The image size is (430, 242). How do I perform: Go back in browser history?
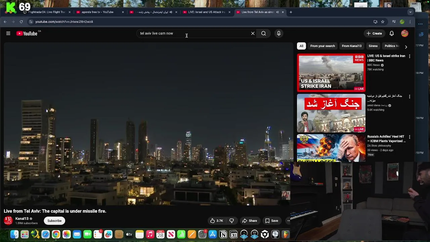pyautogui.click(x=5, y=22)
